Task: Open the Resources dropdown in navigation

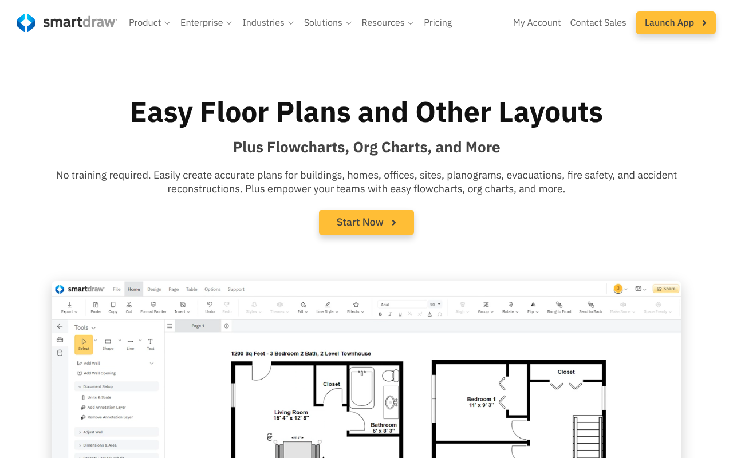Action: 387,23
